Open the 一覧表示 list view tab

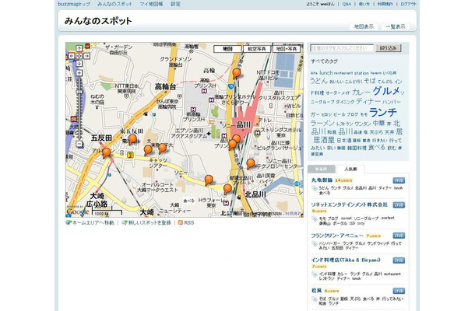[396, 26]
